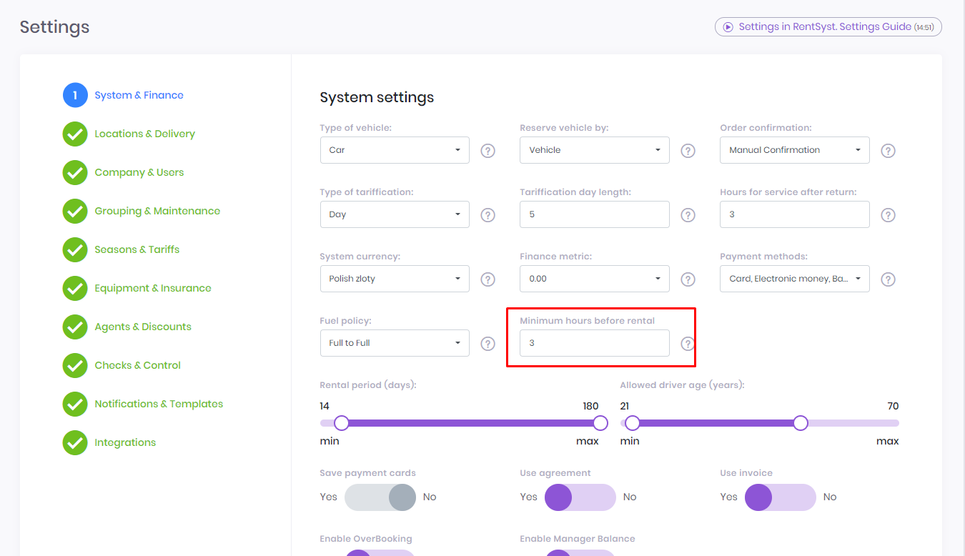965x556 pixels.
Task: Click the help icon beside Order confirmation
Action: pos(888,151)
